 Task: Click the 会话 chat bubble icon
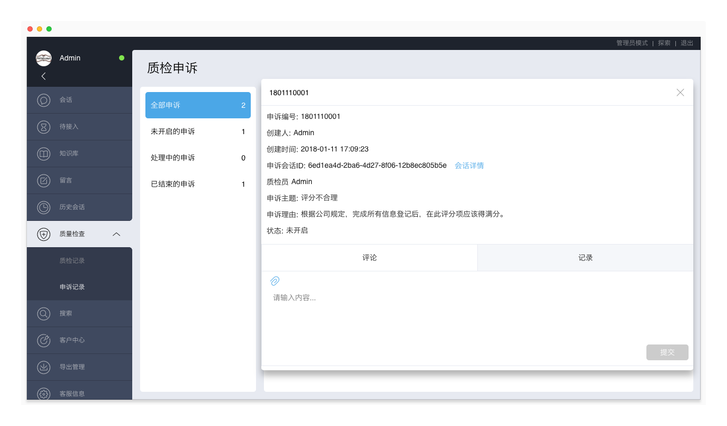click(x=44, y=100)
